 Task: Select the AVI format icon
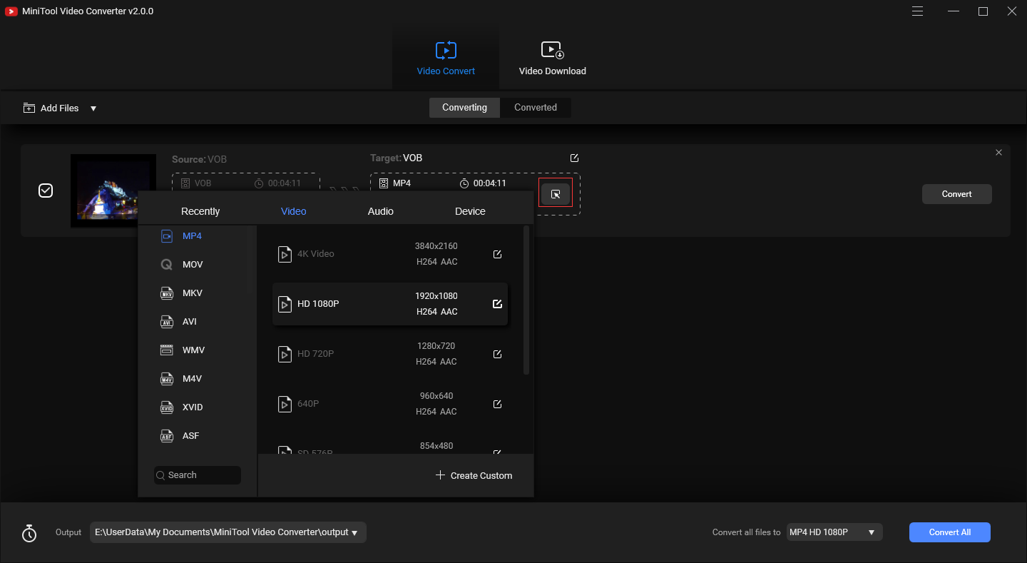[x=166, y=321]
